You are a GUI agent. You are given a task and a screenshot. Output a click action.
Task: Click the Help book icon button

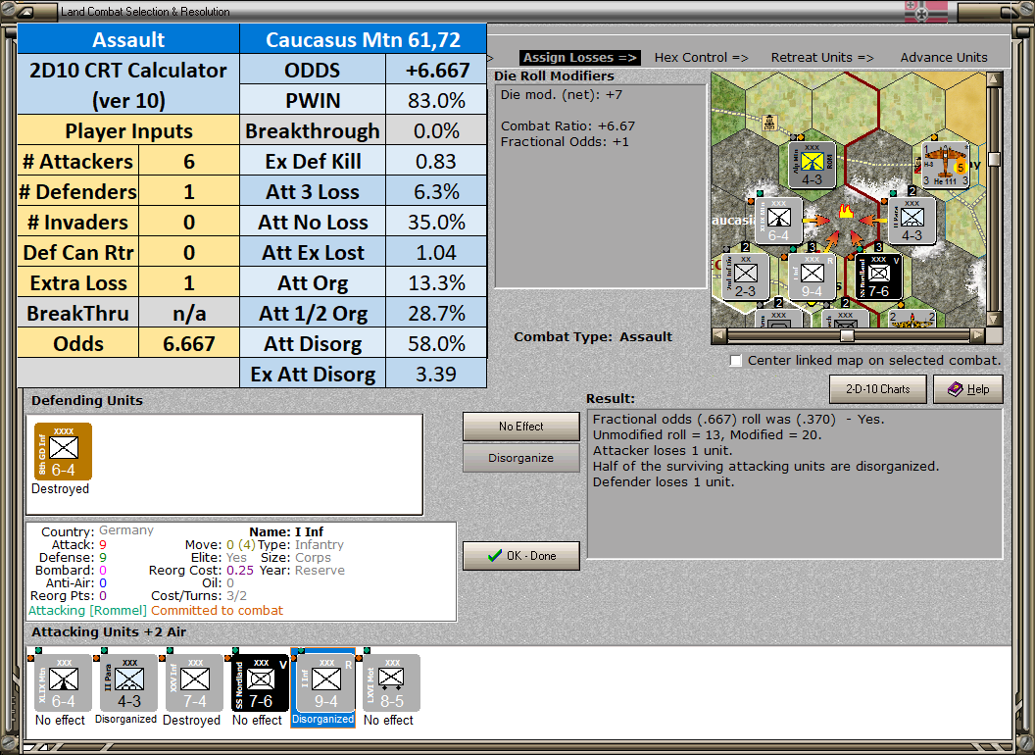(967, 389)
